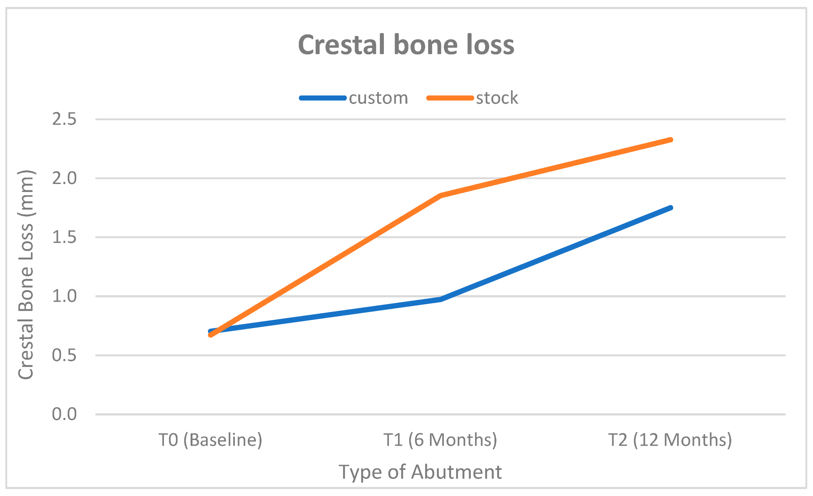Select the 1.0 y-axis tick label

[64, 296]
